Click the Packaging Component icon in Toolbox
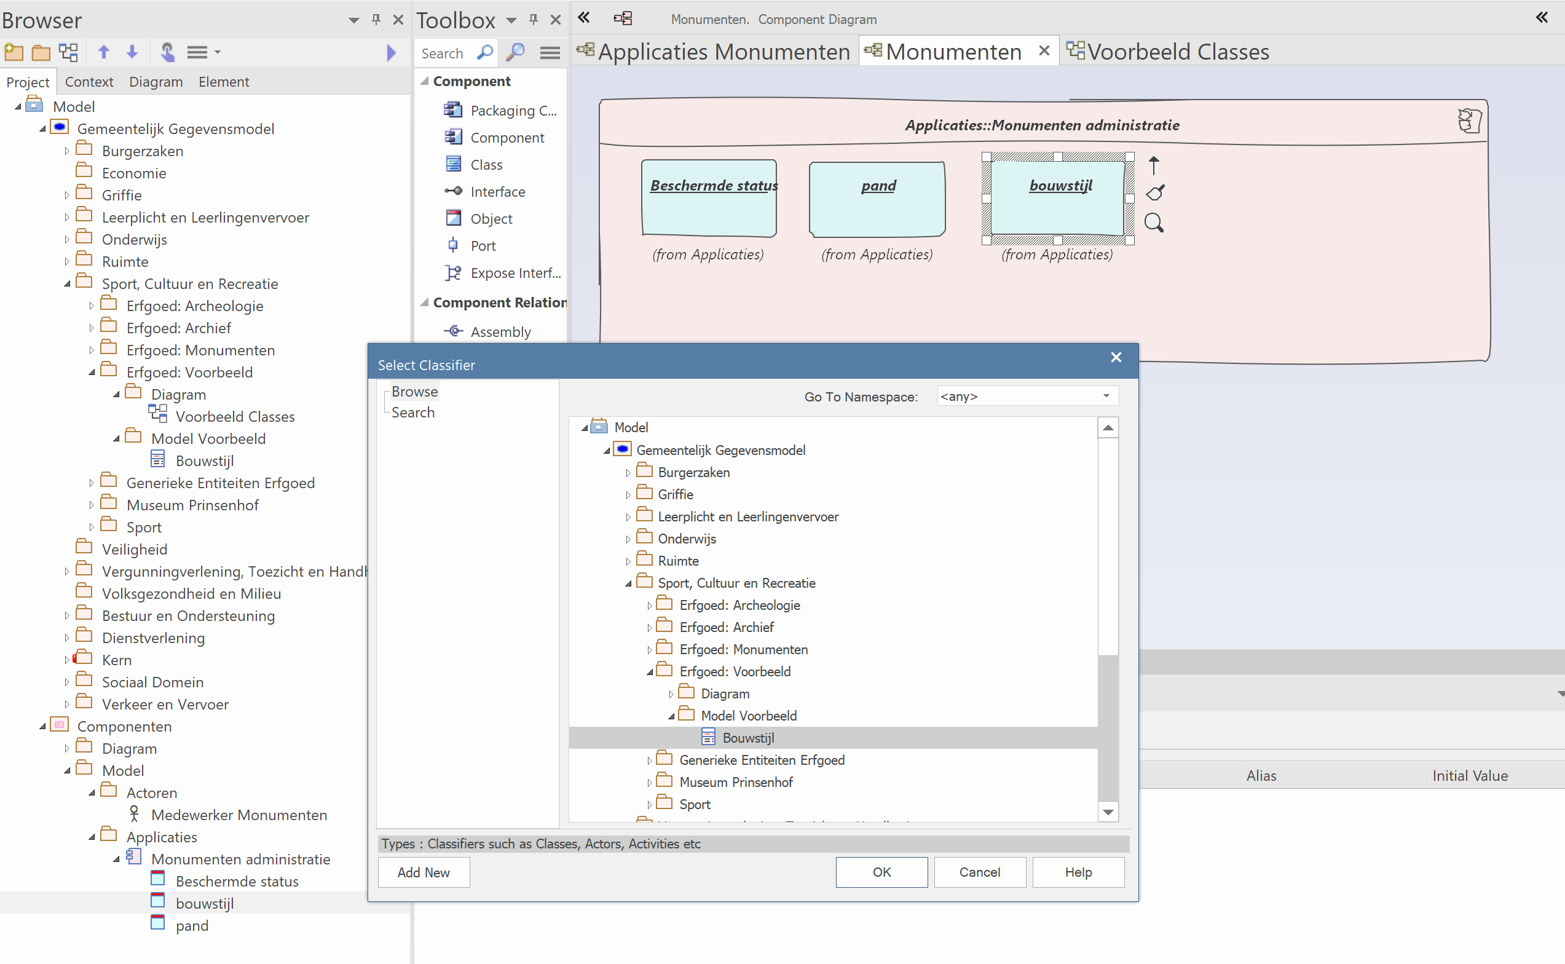This screenshot has height=964, width=1565. point(452,109)
